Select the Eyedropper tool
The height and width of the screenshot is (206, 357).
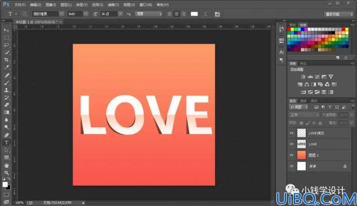(x=7, y=68)
